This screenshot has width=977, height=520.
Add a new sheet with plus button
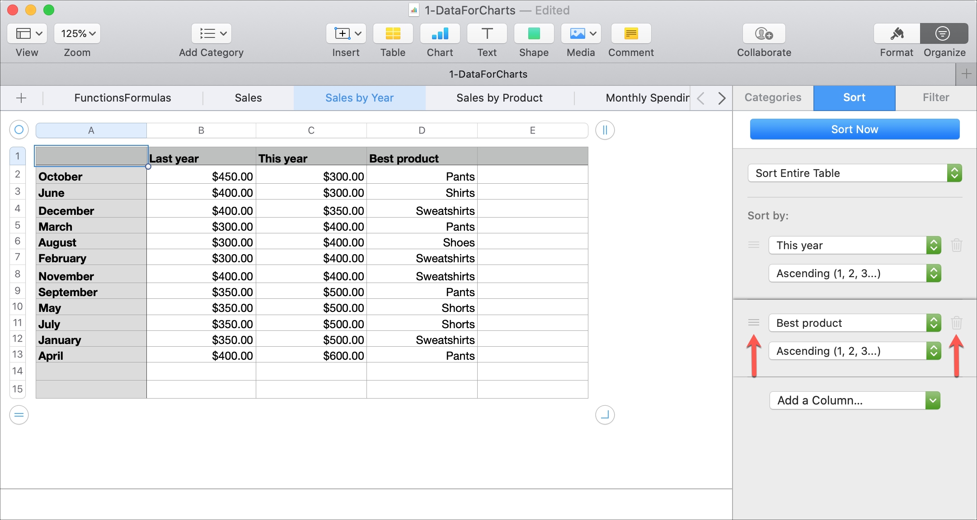(21, 98)
